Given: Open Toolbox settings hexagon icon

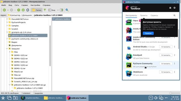Looking at the screenshot, I should click(x=174, y=8).
